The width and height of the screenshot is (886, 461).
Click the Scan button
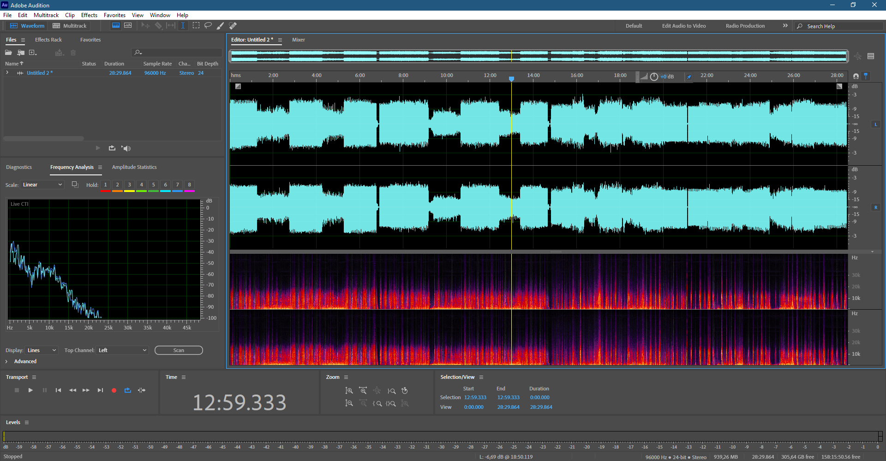point(179,350)
